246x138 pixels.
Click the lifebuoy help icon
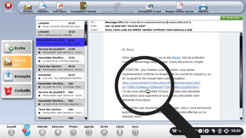[x=226, y=131]
